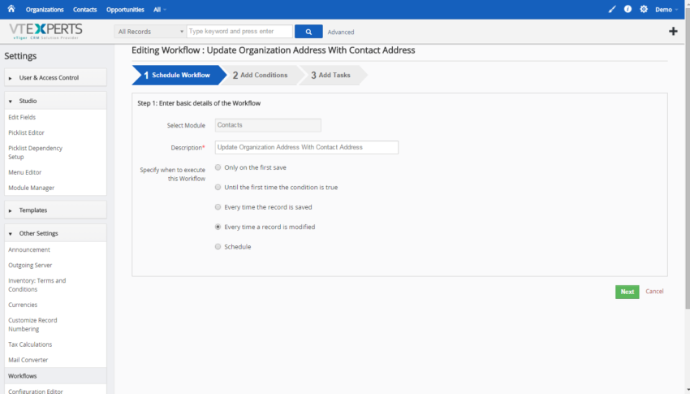Select Until the first time condition is true
Image resolution: width=690 pixels, height=394 pixels.
[x=218, y=187]
